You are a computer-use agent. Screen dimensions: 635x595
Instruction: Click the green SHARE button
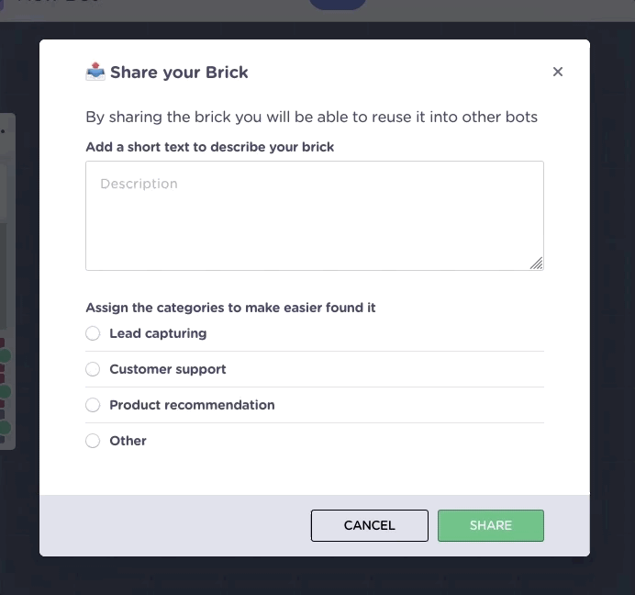[x=490, y=525]
